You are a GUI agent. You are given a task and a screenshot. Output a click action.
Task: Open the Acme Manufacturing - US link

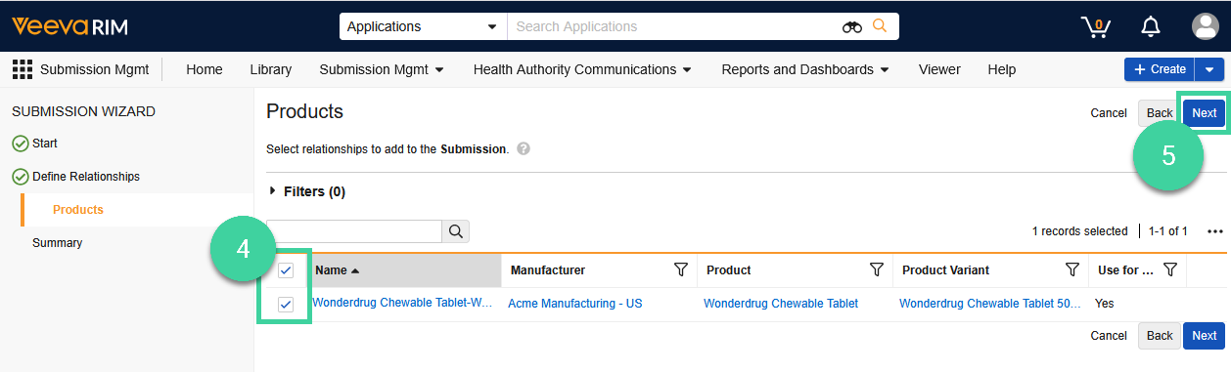[x=575, y=304]
